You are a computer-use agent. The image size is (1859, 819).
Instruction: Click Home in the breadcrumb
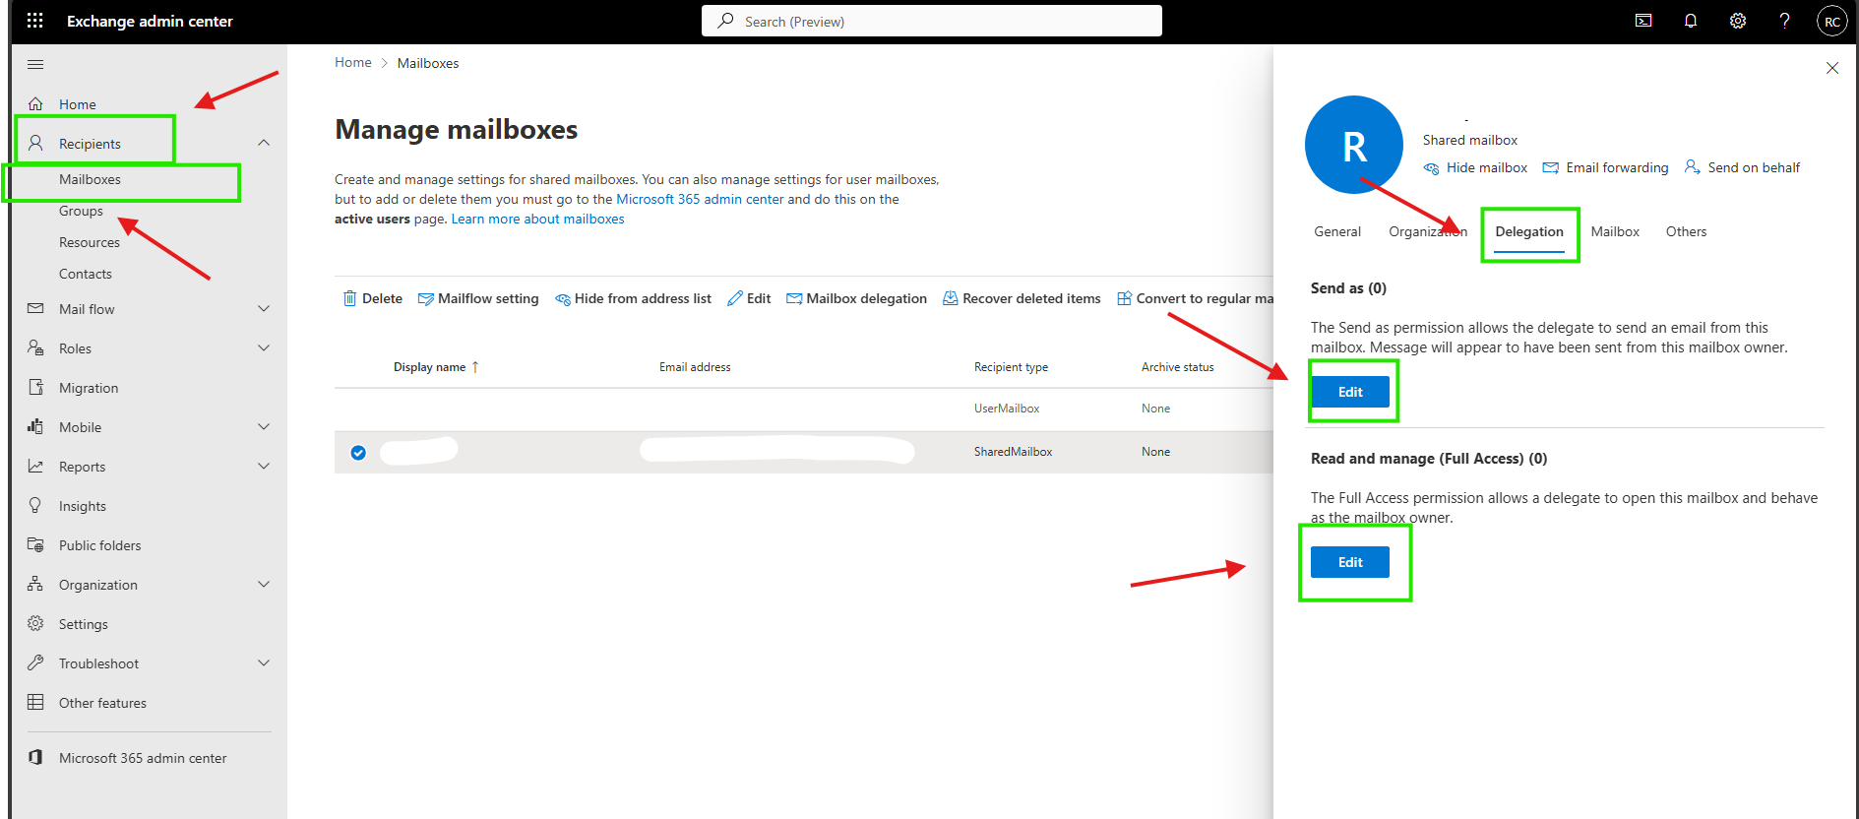tap(352, 62)
